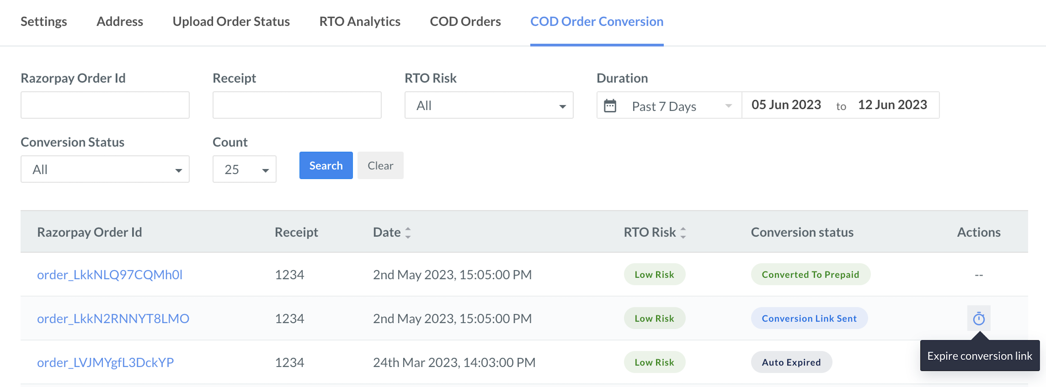Open order_LkkNLQ97CQMh0l link
Screen dimensions: 1046x387
pyautogui.click(x=109, y=274)
